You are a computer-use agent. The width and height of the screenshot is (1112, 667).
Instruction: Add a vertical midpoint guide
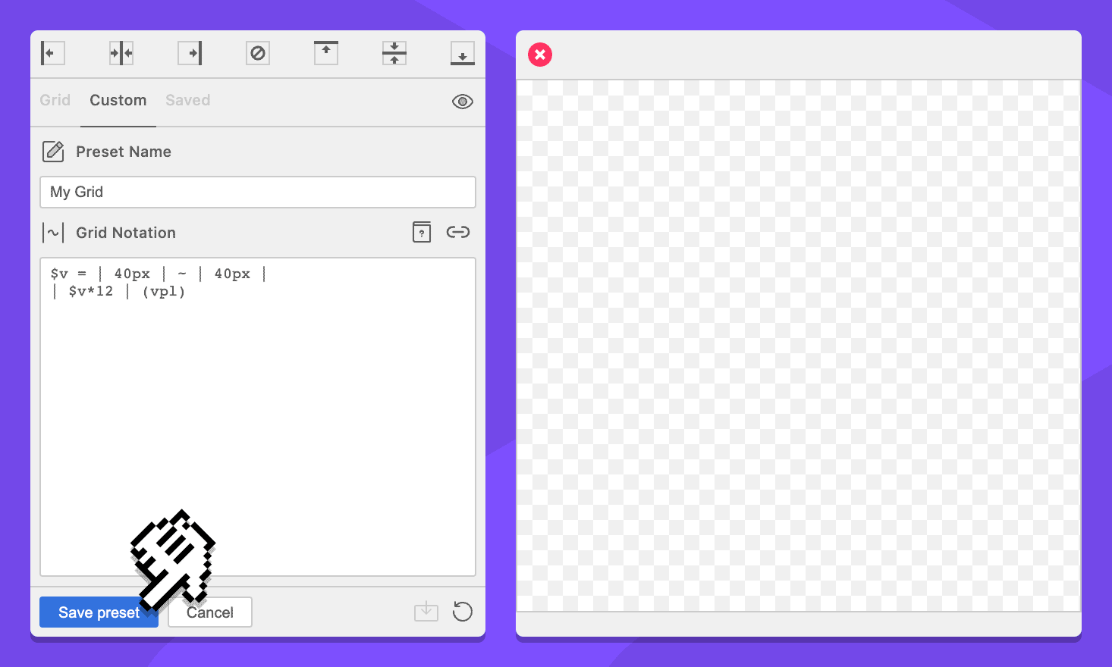click(x=121, y=53)
